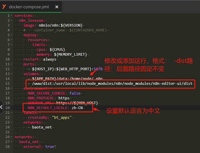Select the docker-compose.yml tab
The image size is (200, 153).
31,7
